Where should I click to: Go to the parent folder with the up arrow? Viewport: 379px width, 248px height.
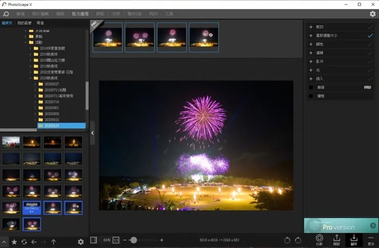pos(53,242)
